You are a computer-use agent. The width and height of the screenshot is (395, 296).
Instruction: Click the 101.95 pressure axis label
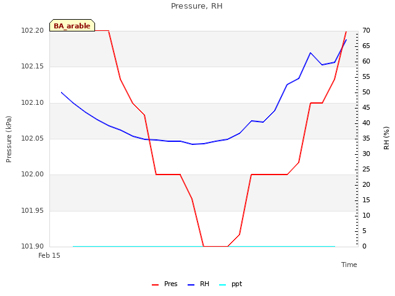tap(33, 210)
